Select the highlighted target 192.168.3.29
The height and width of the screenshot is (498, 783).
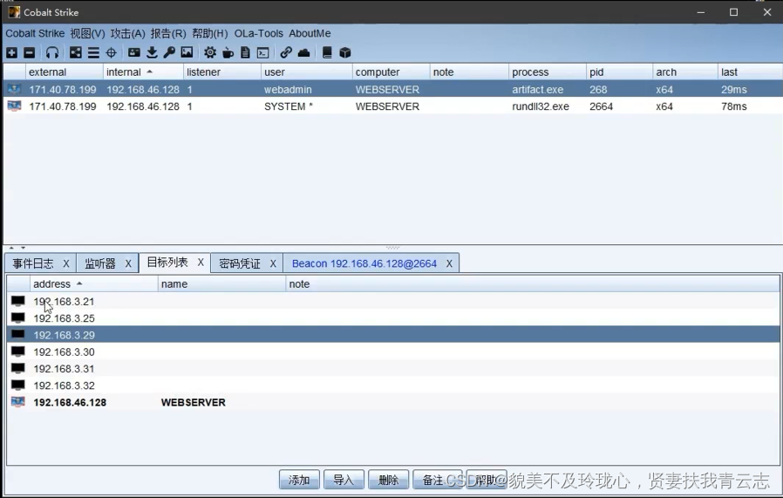click(393, 335)
